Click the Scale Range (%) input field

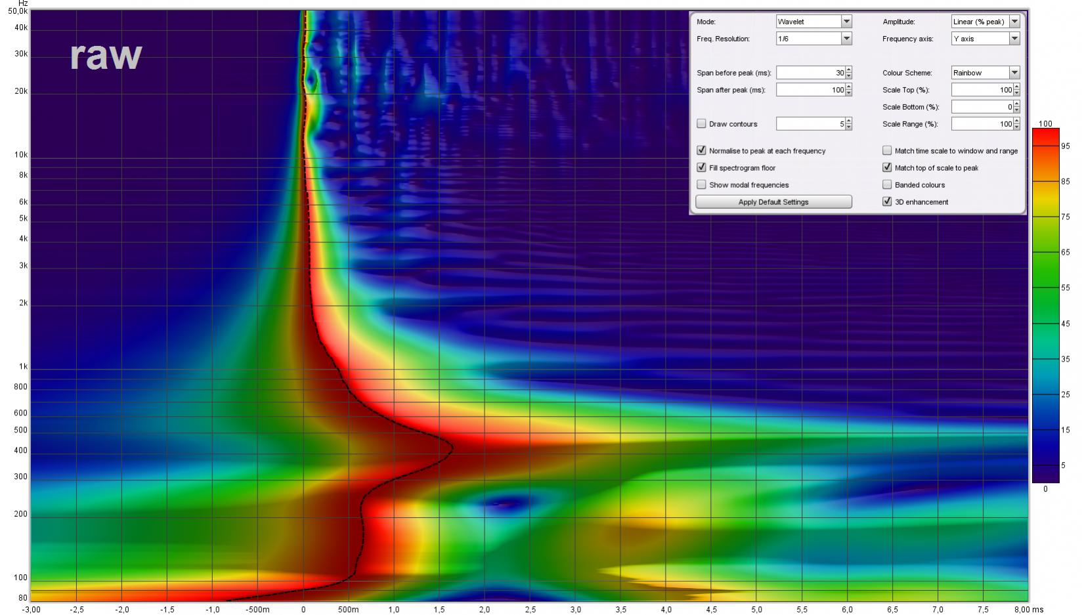click(x=982, y=124)
